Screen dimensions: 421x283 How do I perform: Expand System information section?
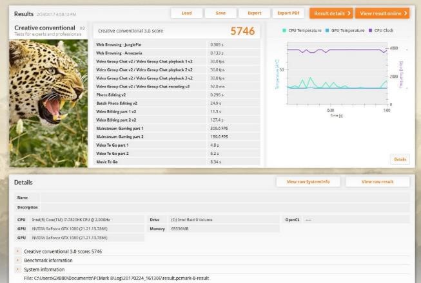click(x=17, y=269)
